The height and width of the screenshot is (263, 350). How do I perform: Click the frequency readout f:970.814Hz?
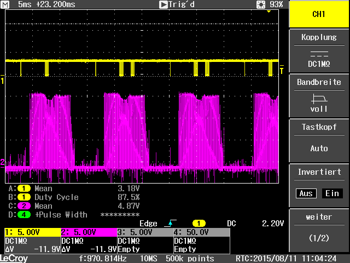pyautogui.click(x=103, y=259)
